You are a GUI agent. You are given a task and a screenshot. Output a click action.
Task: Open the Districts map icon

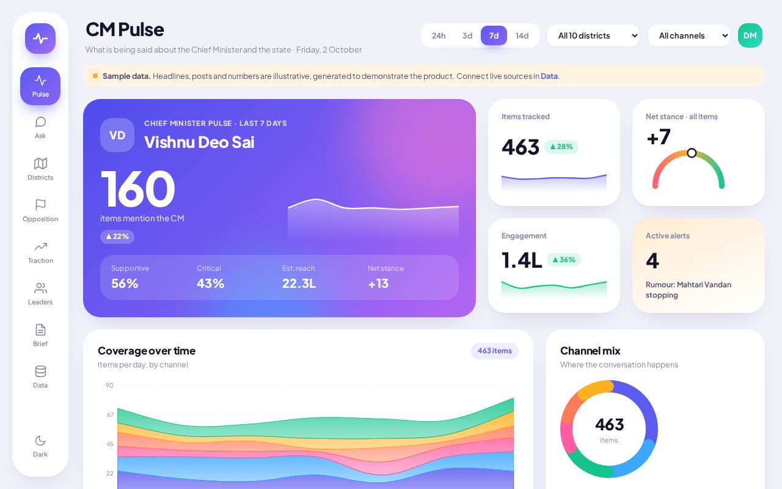click(40, 163)
